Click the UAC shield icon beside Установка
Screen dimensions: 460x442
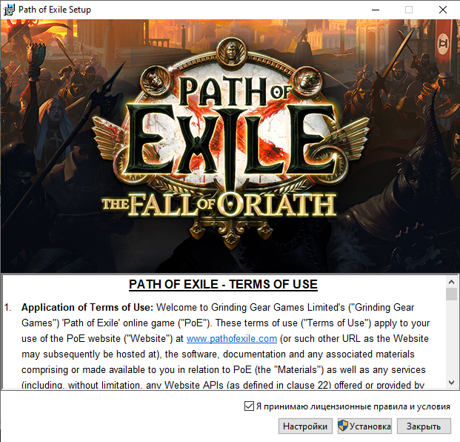(343, 426)
